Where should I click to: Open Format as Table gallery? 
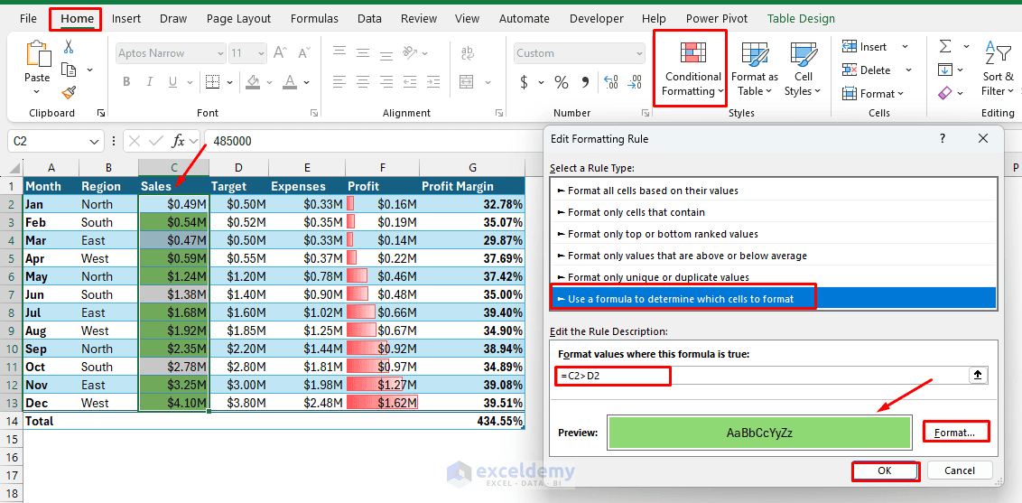(755, 70)
